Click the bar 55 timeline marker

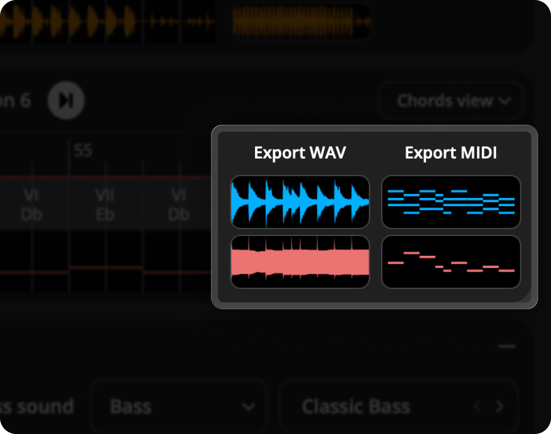click(x=83, y=150)
